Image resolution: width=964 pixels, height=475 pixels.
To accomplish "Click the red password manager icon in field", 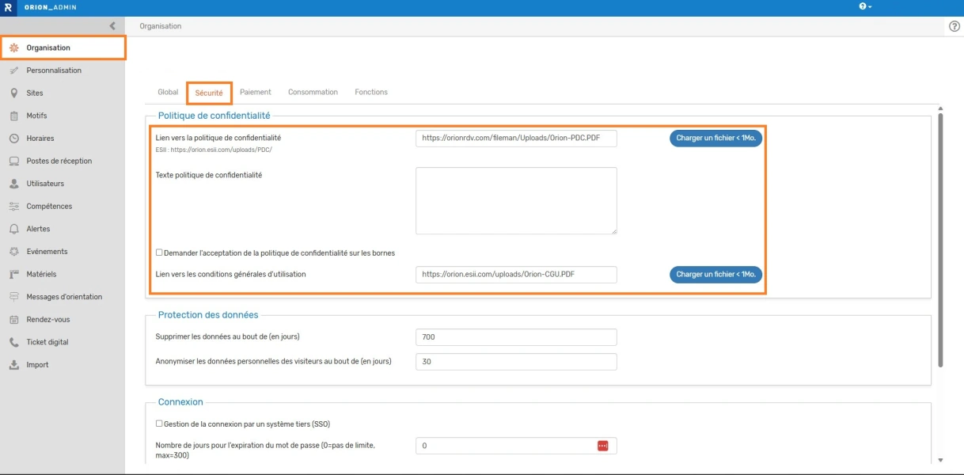I will click(x=602, y=446).
